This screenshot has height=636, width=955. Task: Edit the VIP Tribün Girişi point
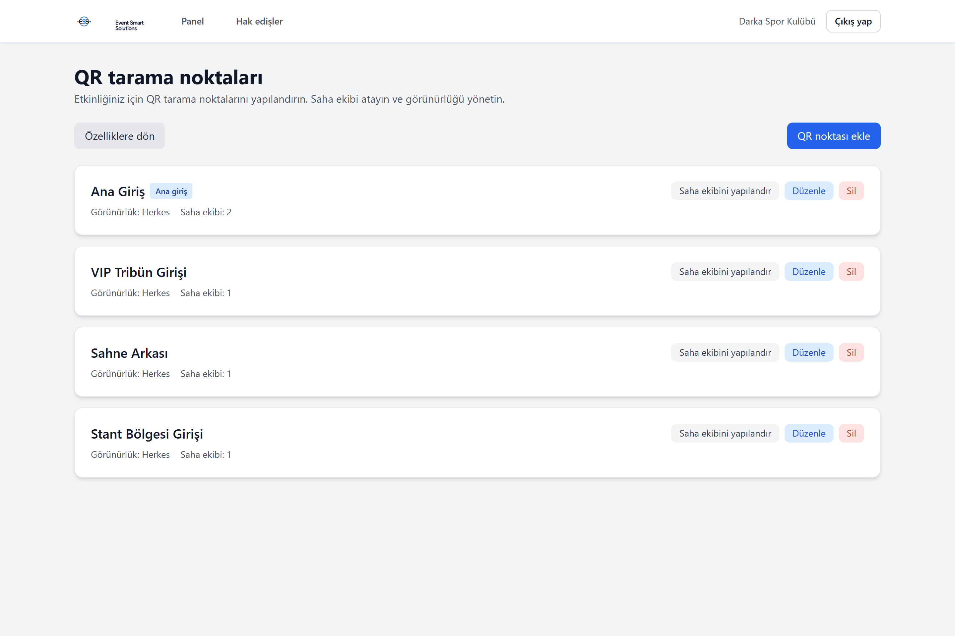tap(808, 271)
